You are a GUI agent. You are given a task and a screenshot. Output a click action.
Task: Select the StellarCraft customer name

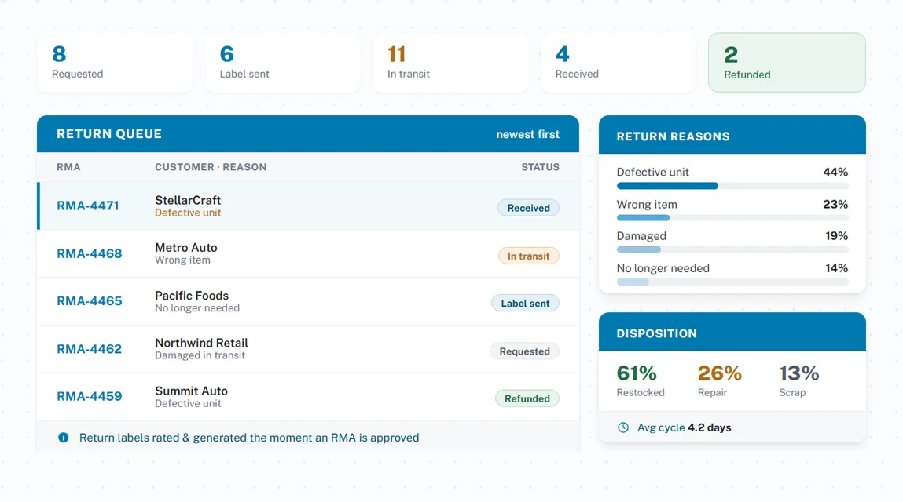pyautogui.click(x=188, y=200)
